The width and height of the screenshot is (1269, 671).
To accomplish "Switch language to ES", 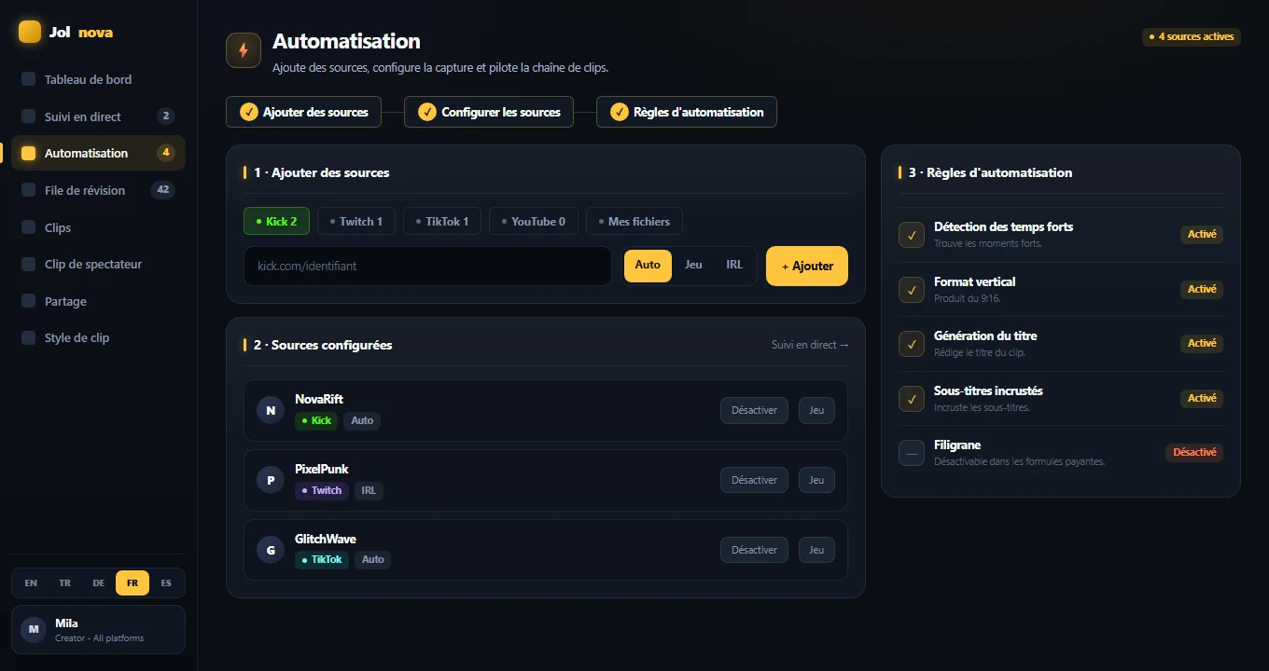I will pyautogui.click(x=166, y=583).
